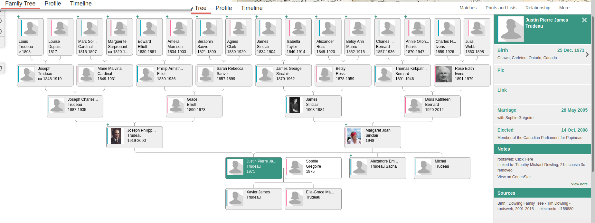Click plus icon above Isabella Taylor
This screenshot has height=223, width=595.
tap(286, 16)
